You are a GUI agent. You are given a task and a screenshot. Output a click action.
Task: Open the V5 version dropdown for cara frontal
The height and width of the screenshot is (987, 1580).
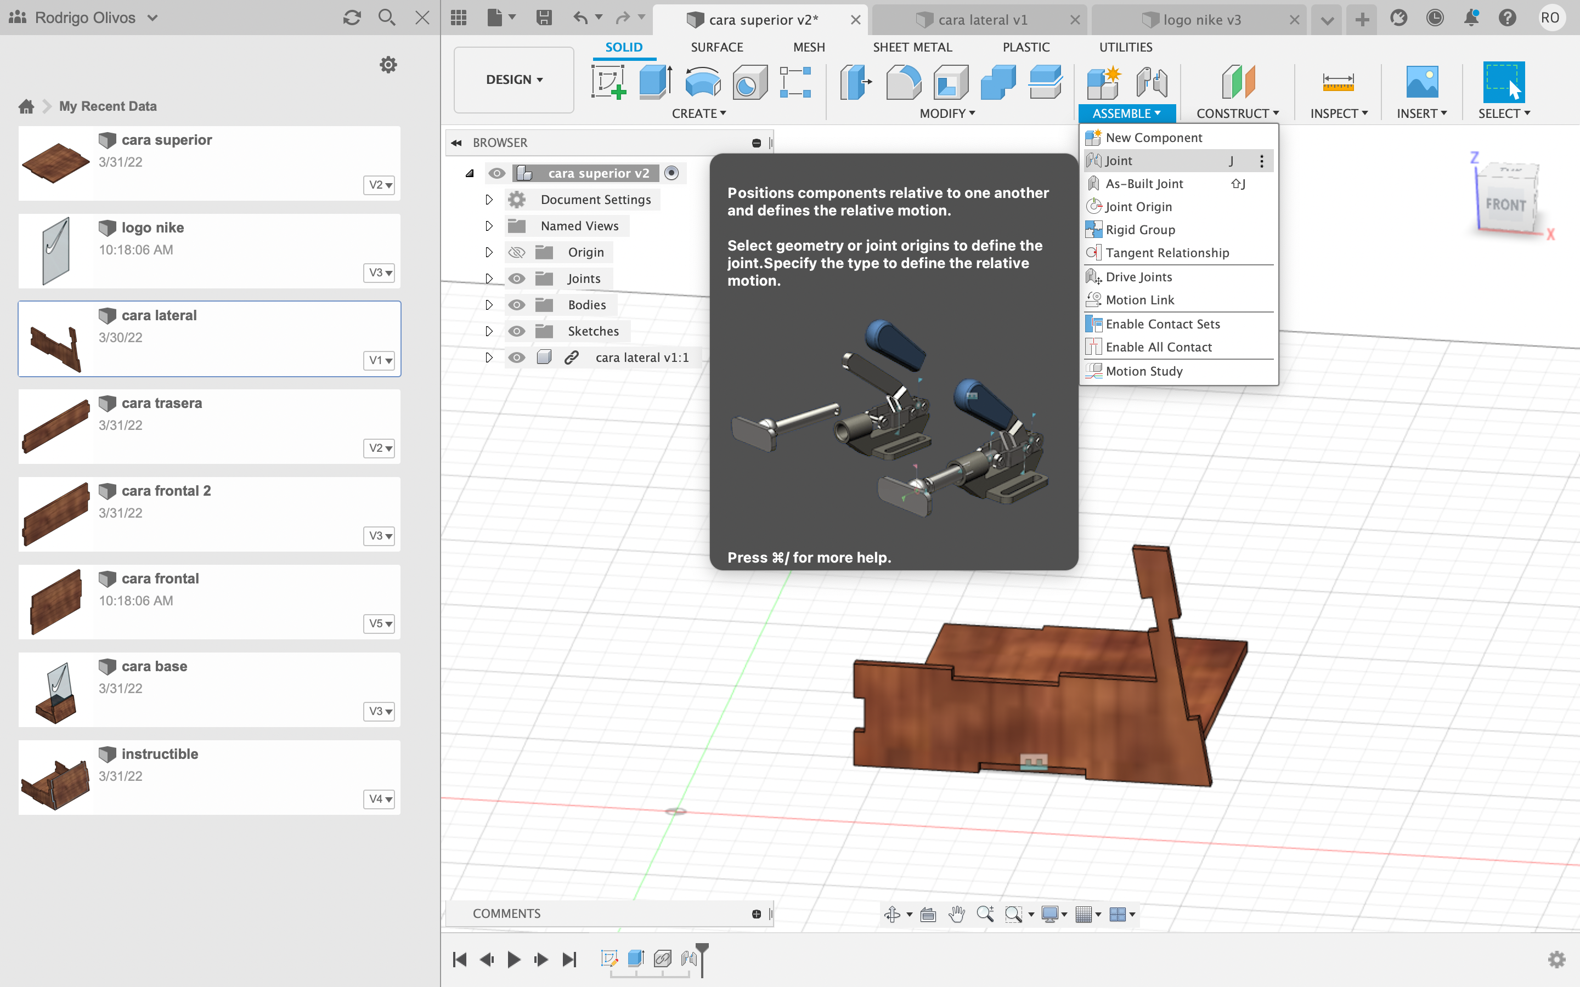[x=379, y=623]
